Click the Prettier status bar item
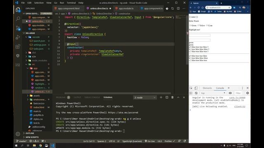The image size is (264, 148). tap(170, 141)
